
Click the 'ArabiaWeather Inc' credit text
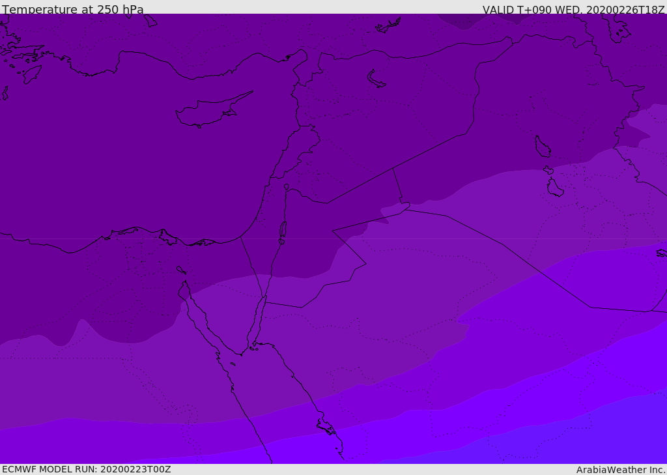(x=620, y=470)
